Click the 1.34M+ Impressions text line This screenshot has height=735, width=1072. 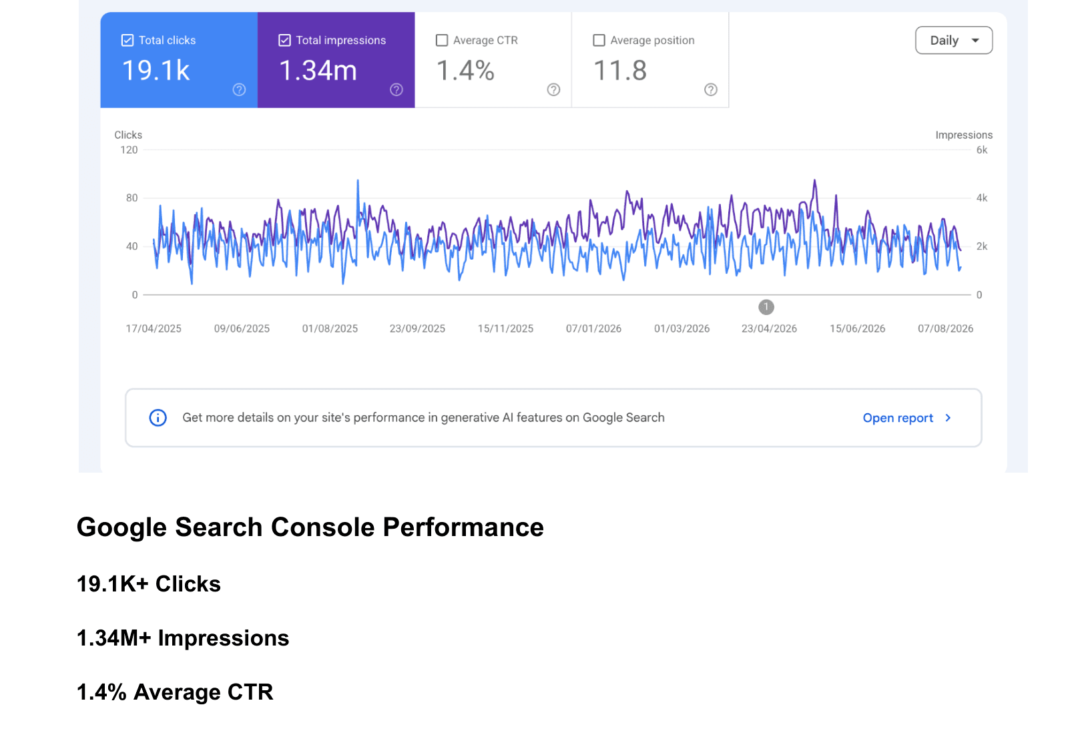(x=183, y=638)
